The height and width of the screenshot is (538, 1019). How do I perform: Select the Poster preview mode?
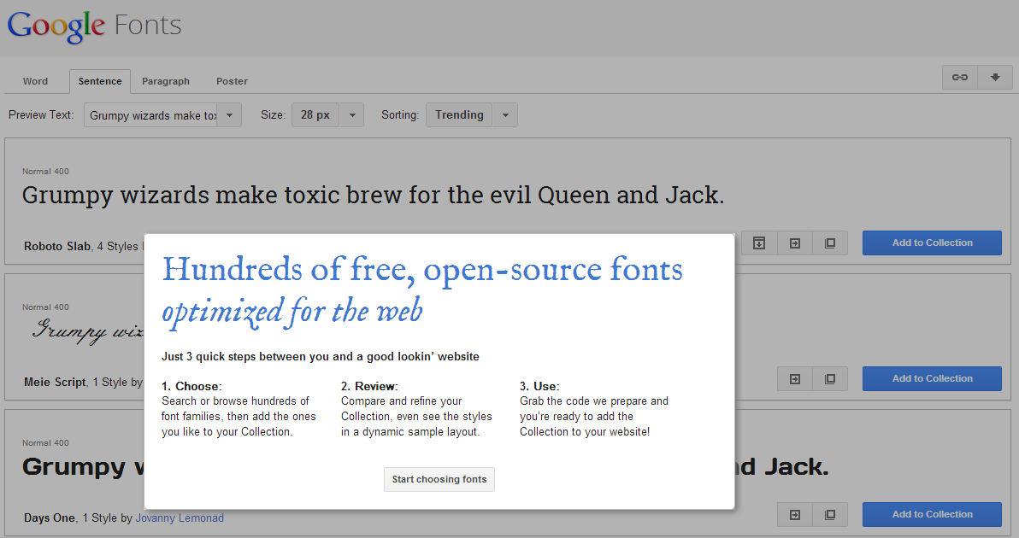coord(232,80)
